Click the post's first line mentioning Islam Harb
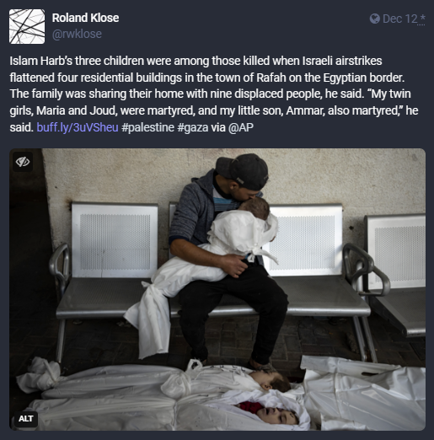The image size is (434, 440). (196, 61)
